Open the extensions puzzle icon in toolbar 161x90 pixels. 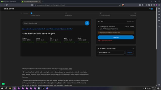pos(140,5)
